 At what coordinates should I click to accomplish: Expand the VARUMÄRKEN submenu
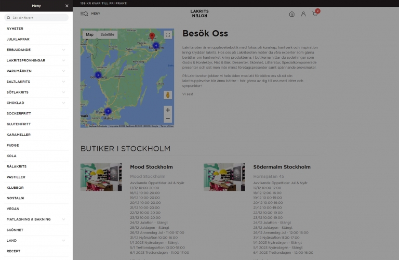click(x=63, y=71)
